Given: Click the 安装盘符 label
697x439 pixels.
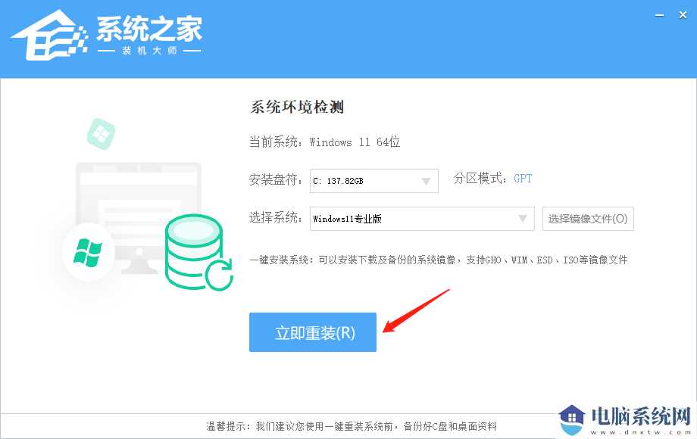Looking at the screenshot, I should pyautogui.click(x=276, y=180).
